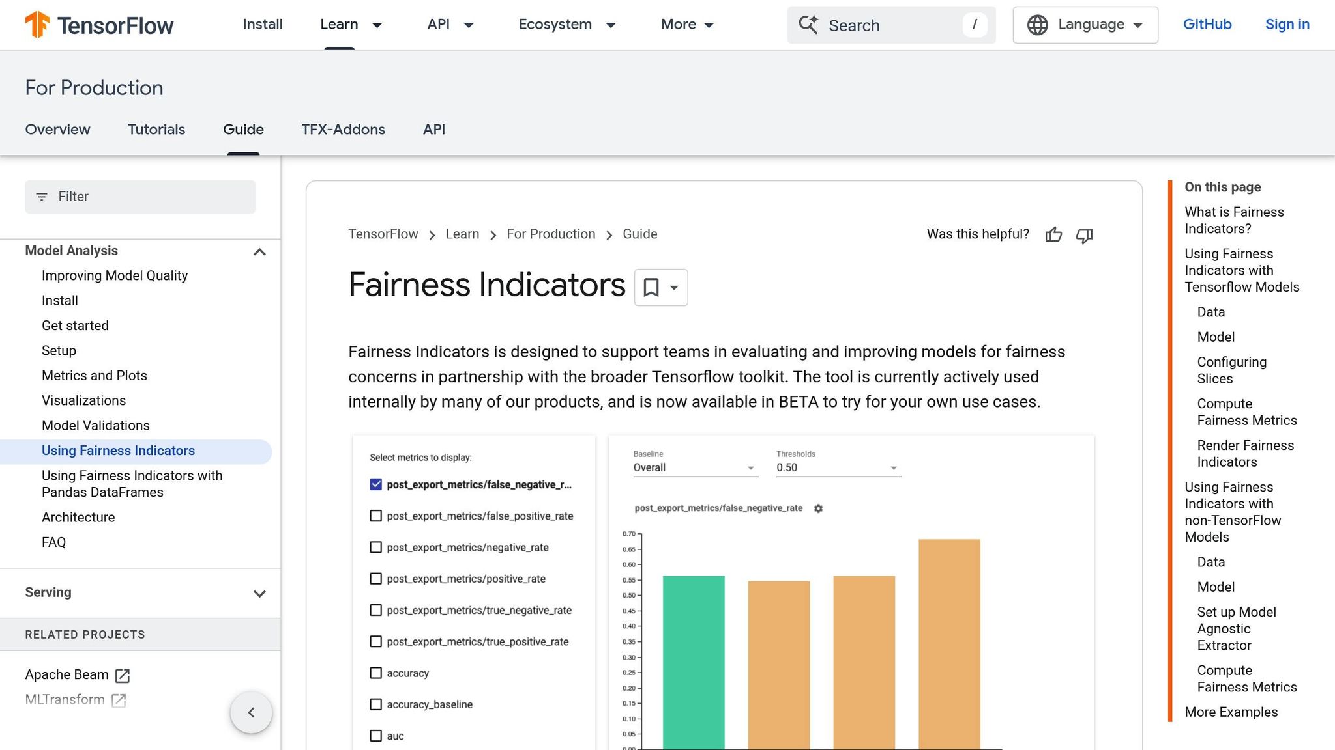Open the FAQ sidebar item
This screenshot has width=1335, height=750.
pos(54,542)
